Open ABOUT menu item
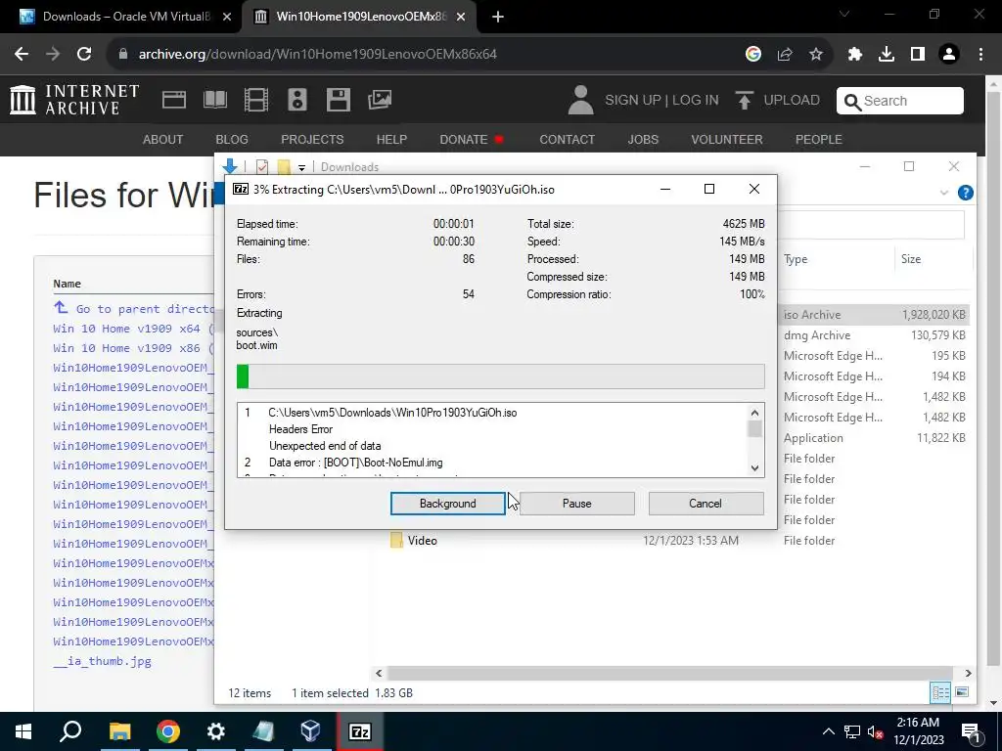 [163, 139]
